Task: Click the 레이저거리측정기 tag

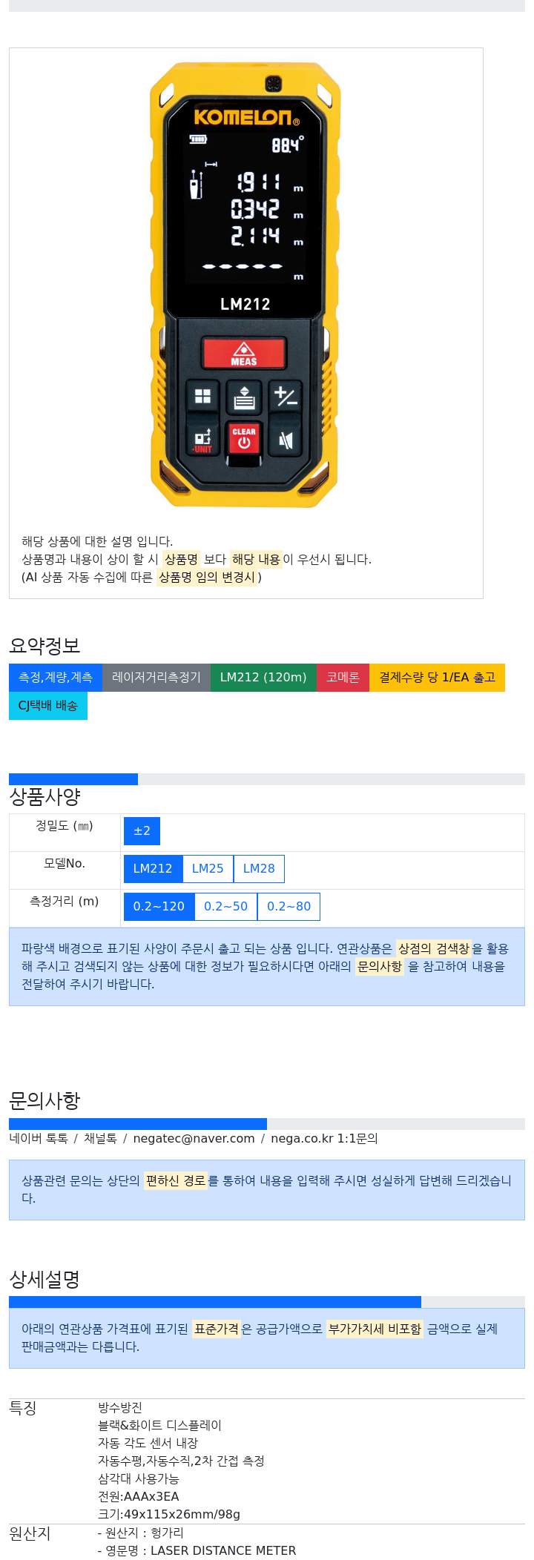Action: (x=156, y=678)
